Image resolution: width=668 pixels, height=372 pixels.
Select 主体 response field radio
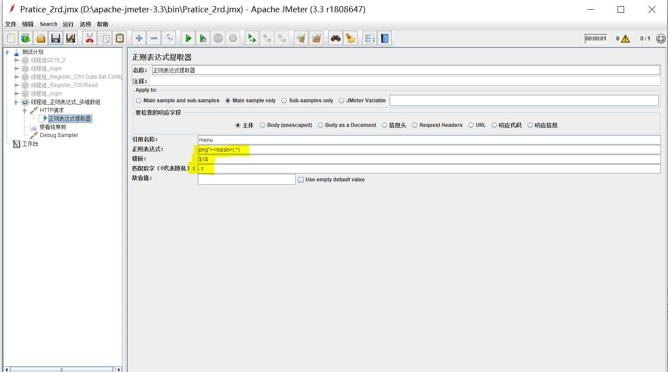(x=238, y=125)
